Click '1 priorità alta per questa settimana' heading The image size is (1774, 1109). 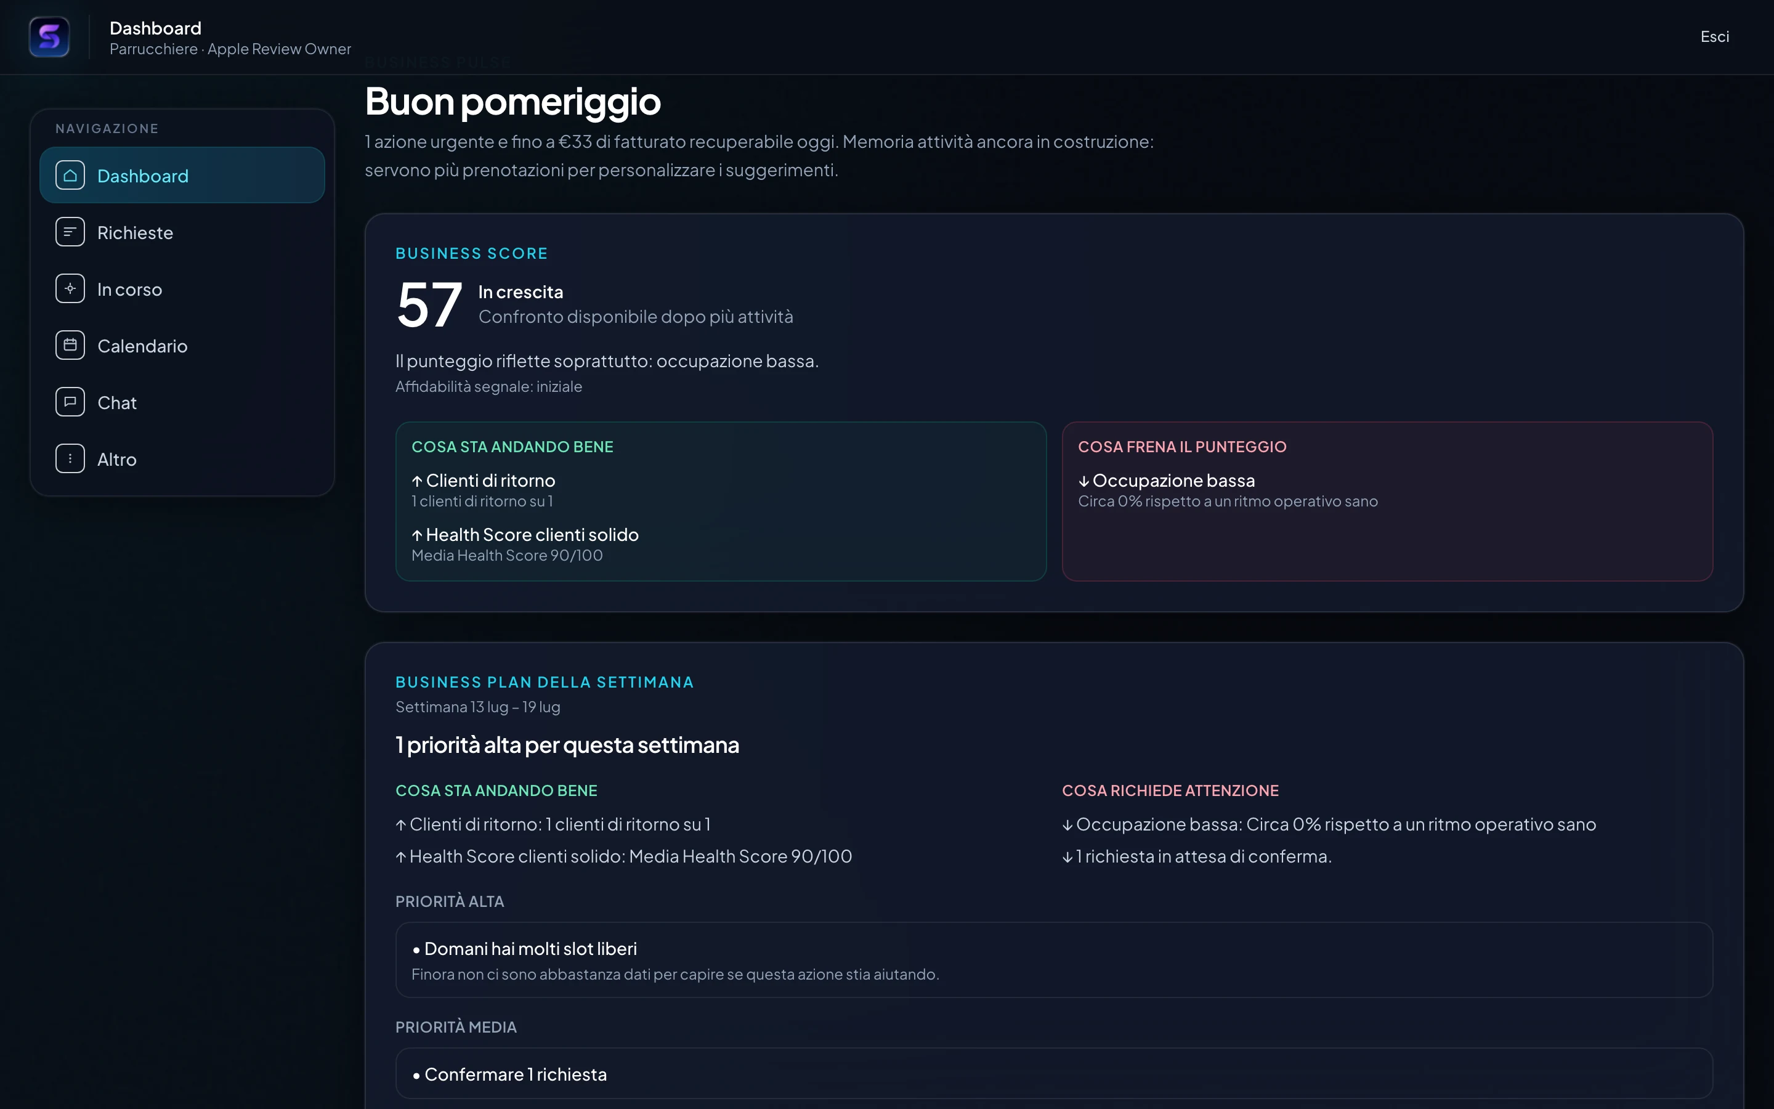pyautogui.click(x=567, y=745)
